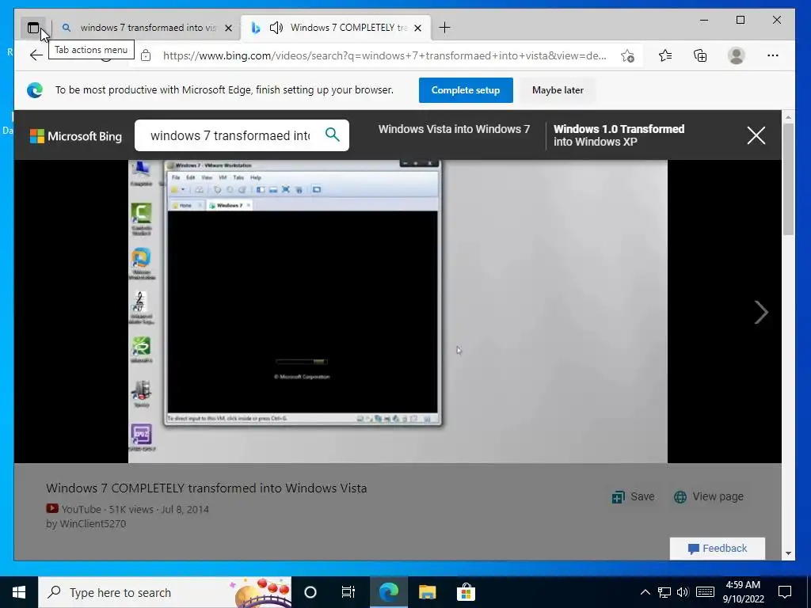Click the page scrollbar down arrow
Screen dimensions: 811x608
pos(788,553)
